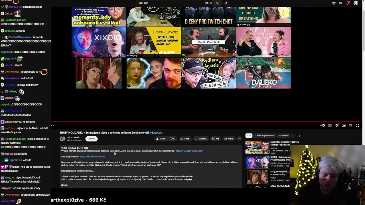Click sidebar title 'ADAM KAJUMI: TikTo'
The height and width of the screenshot is (205, 365).
click(x=280, y=186)
